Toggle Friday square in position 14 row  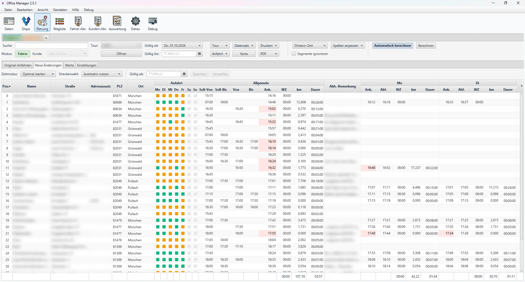[183, 187]
